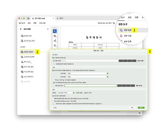
Task: Select encrypt all document contents radio
Action: click(x=53, y=96)
